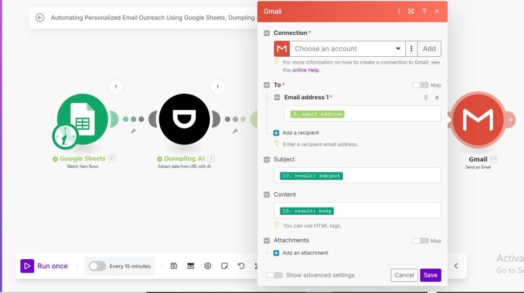Expand the Gmail panel to fullscreen

(x=411, y=11)
